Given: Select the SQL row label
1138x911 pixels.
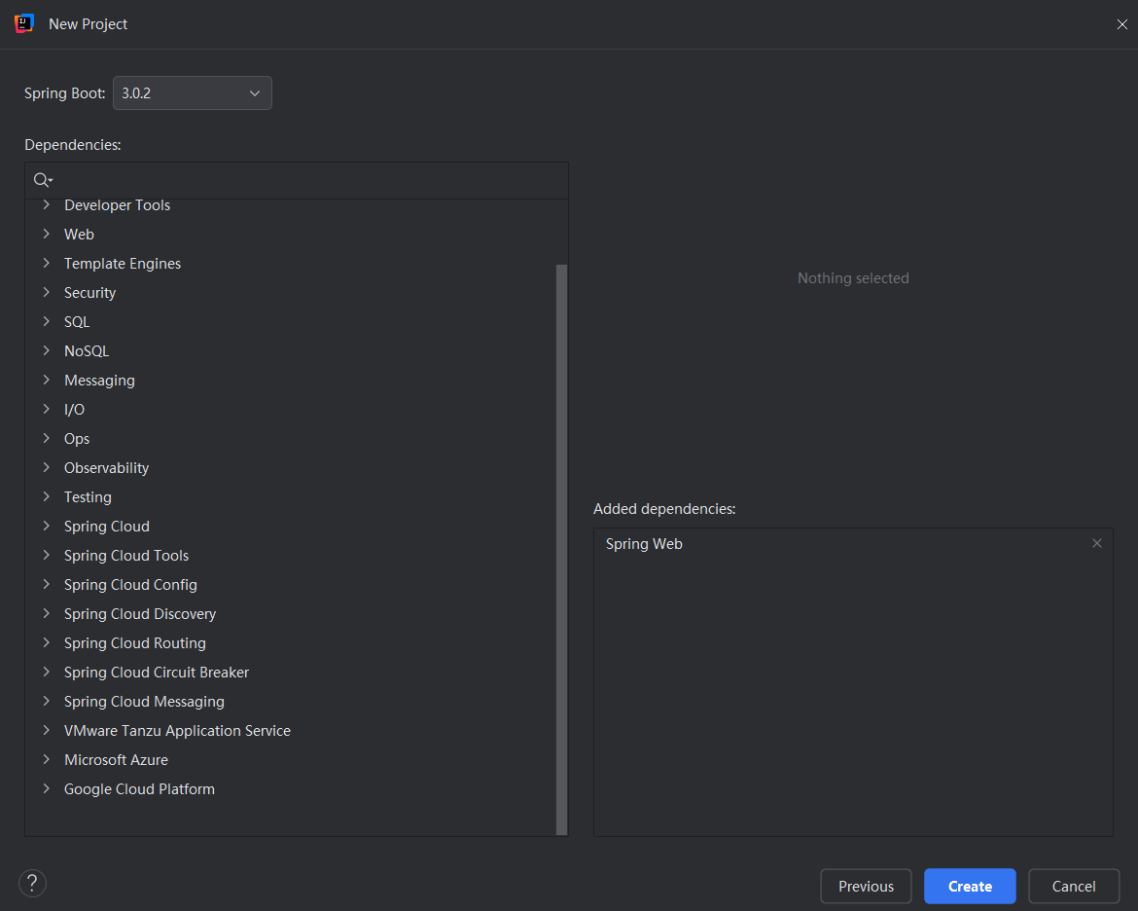Looking at the screenshot, I should [x=77, y=322].
